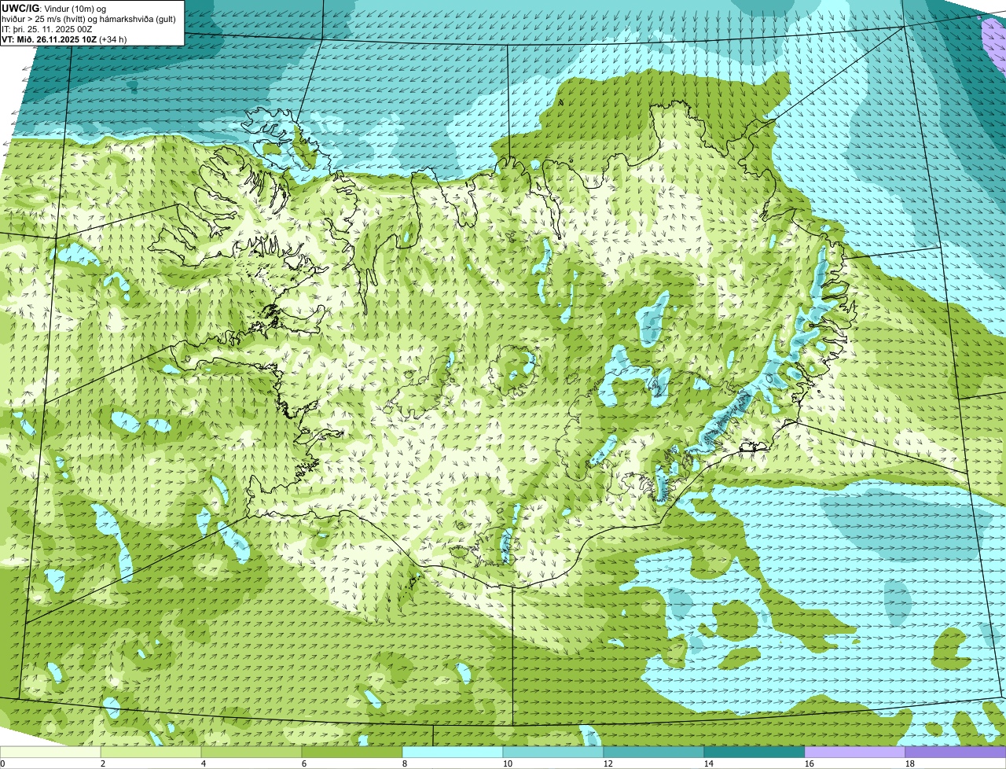Image resolution: width=1006 pixels, height=769 pixels.
Task: Click the legend scale label "6"
Action: click(303, 763)
